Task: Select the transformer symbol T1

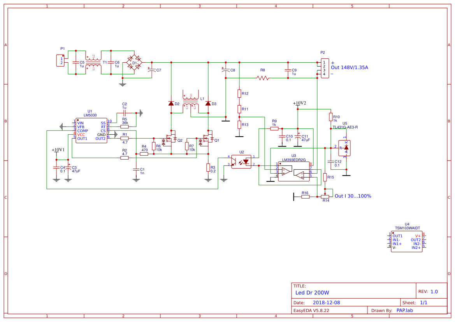Action: pyautogui.click(x=93, y=62)
